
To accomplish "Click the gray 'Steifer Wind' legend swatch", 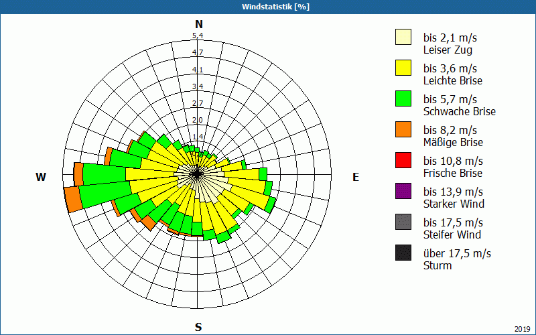I will [x=403, y=222].
